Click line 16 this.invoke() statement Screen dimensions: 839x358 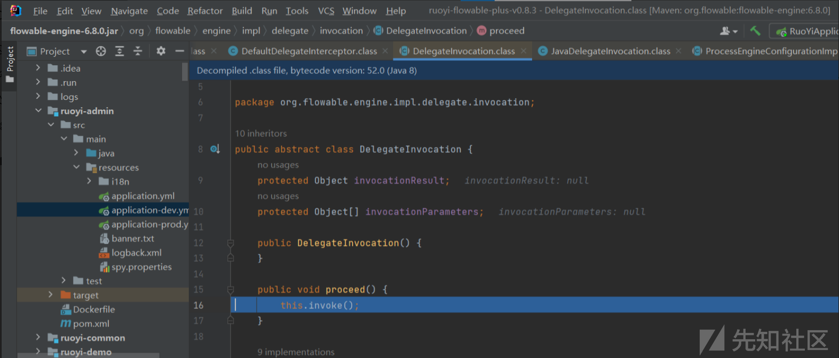(320, 305)
